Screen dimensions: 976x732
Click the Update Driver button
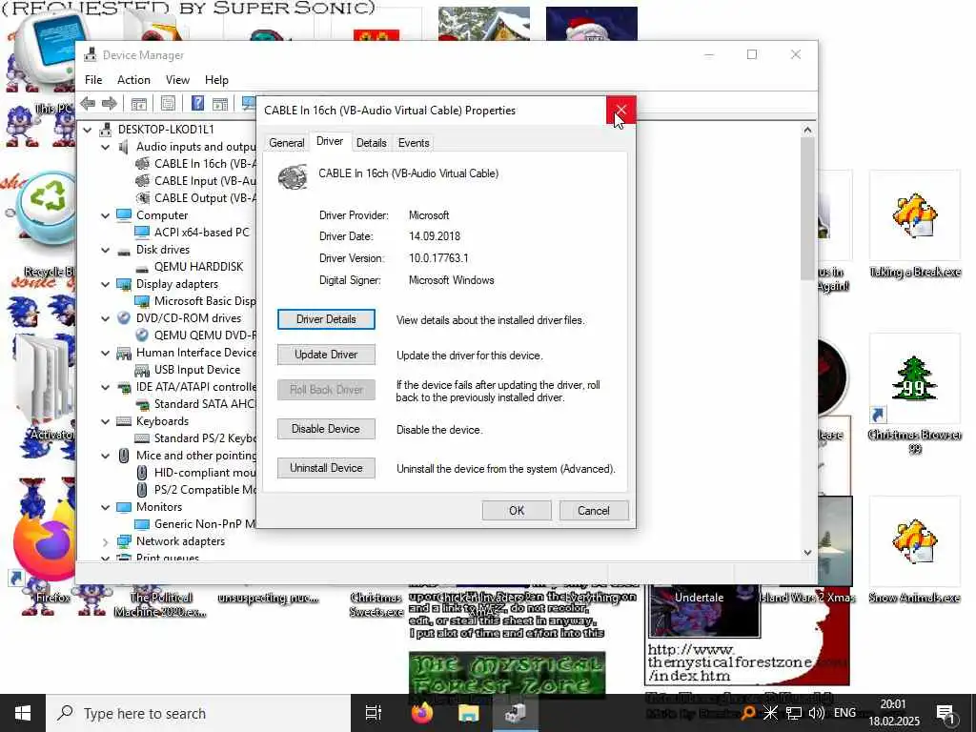click(x=326, y=355)
